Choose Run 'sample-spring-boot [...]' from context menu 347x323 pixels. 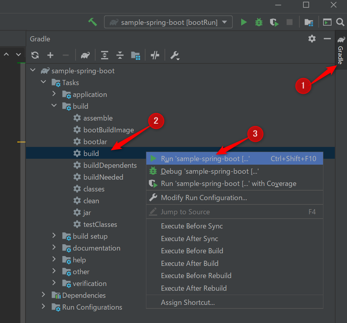(234, 159)
